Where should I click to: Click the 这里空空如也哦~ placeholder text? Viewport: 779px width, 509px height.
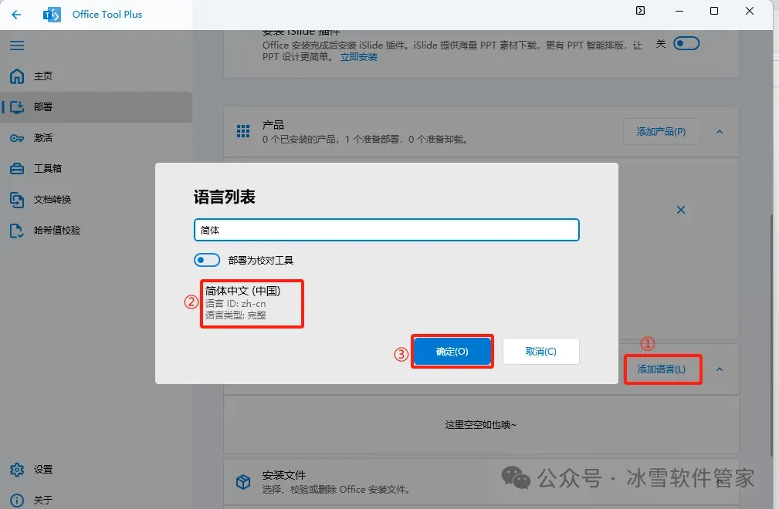[481, 425]
